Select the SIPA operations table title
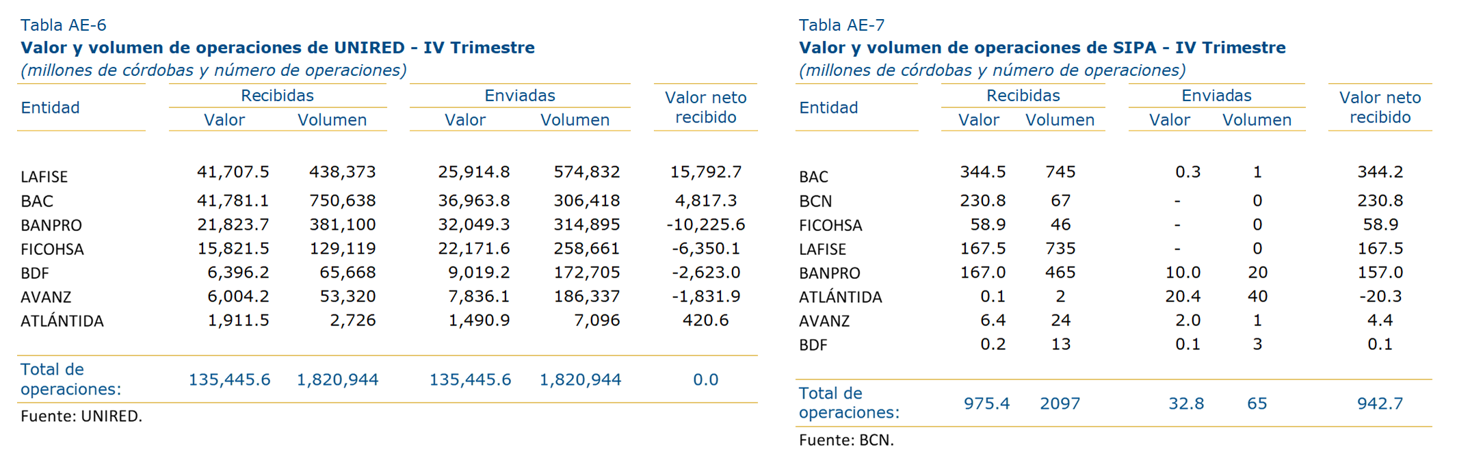Image resolution: width=1457 pixels, height=458 pixels. (x=1042, y=48)
